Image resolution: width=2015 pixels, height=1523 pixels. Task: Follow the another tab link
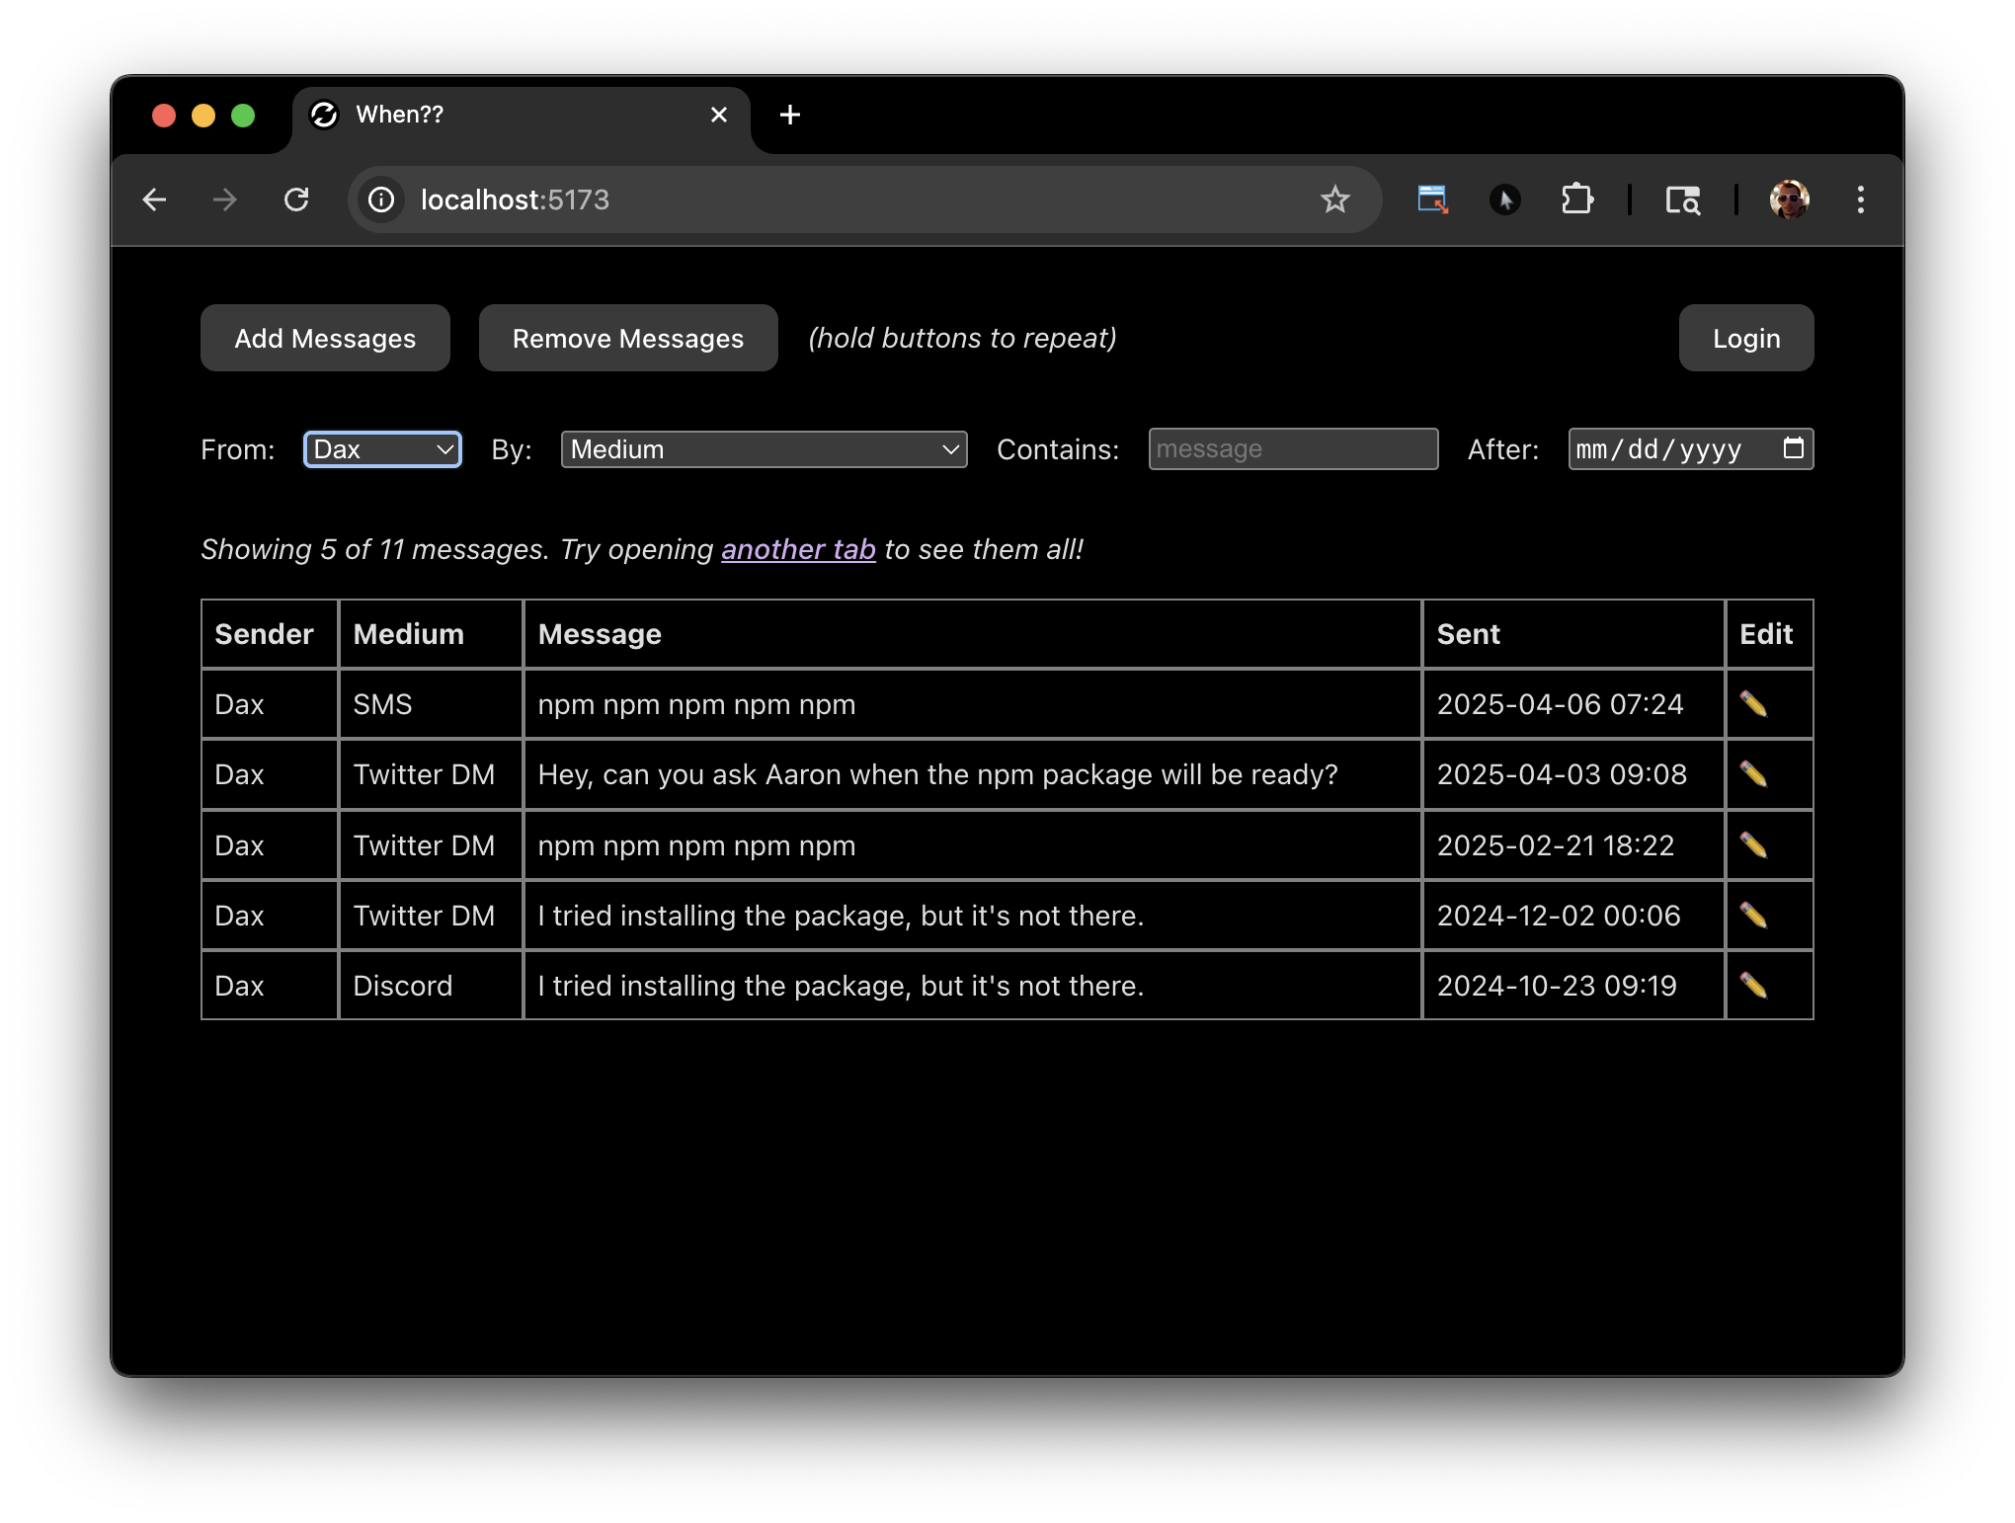798,549
